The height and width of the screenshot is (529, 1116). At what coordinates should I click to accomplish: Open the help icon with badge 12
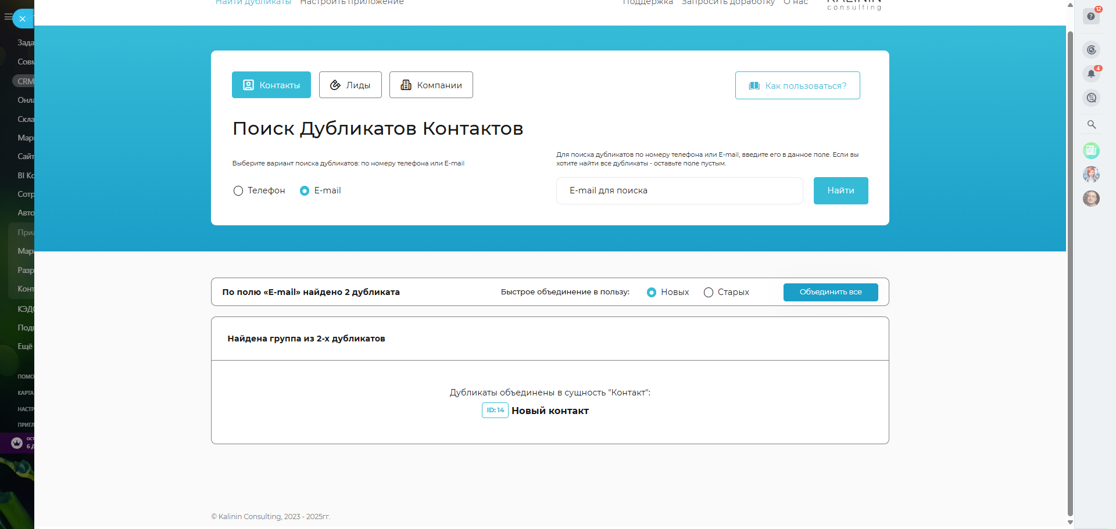pyautogui.click(x=1091, y=16)
